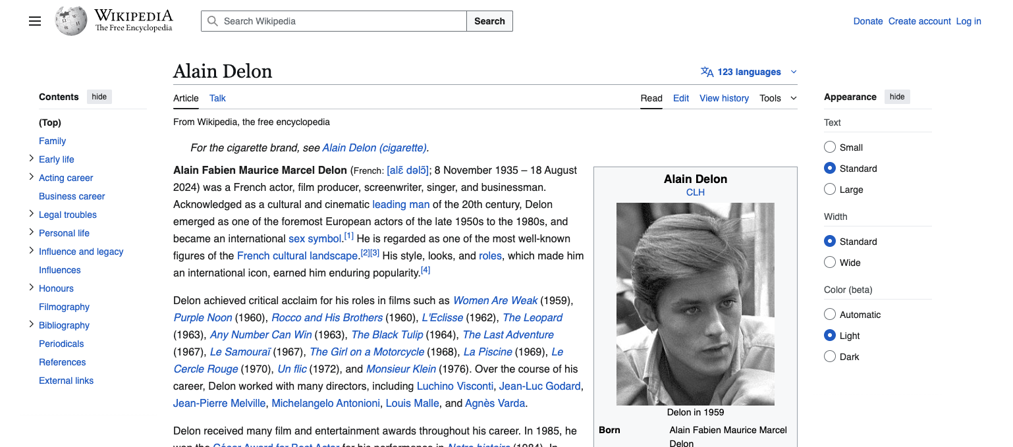Click the search magnifying glass icon
Screen dimensions: 1013x447
click(212, 20)
